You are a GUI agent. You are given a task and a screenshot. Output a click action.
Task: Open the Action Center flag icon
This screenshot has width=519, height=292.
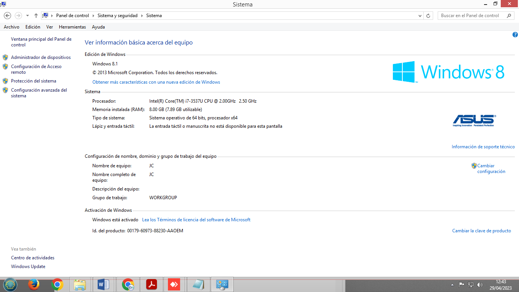coord(462,284)
